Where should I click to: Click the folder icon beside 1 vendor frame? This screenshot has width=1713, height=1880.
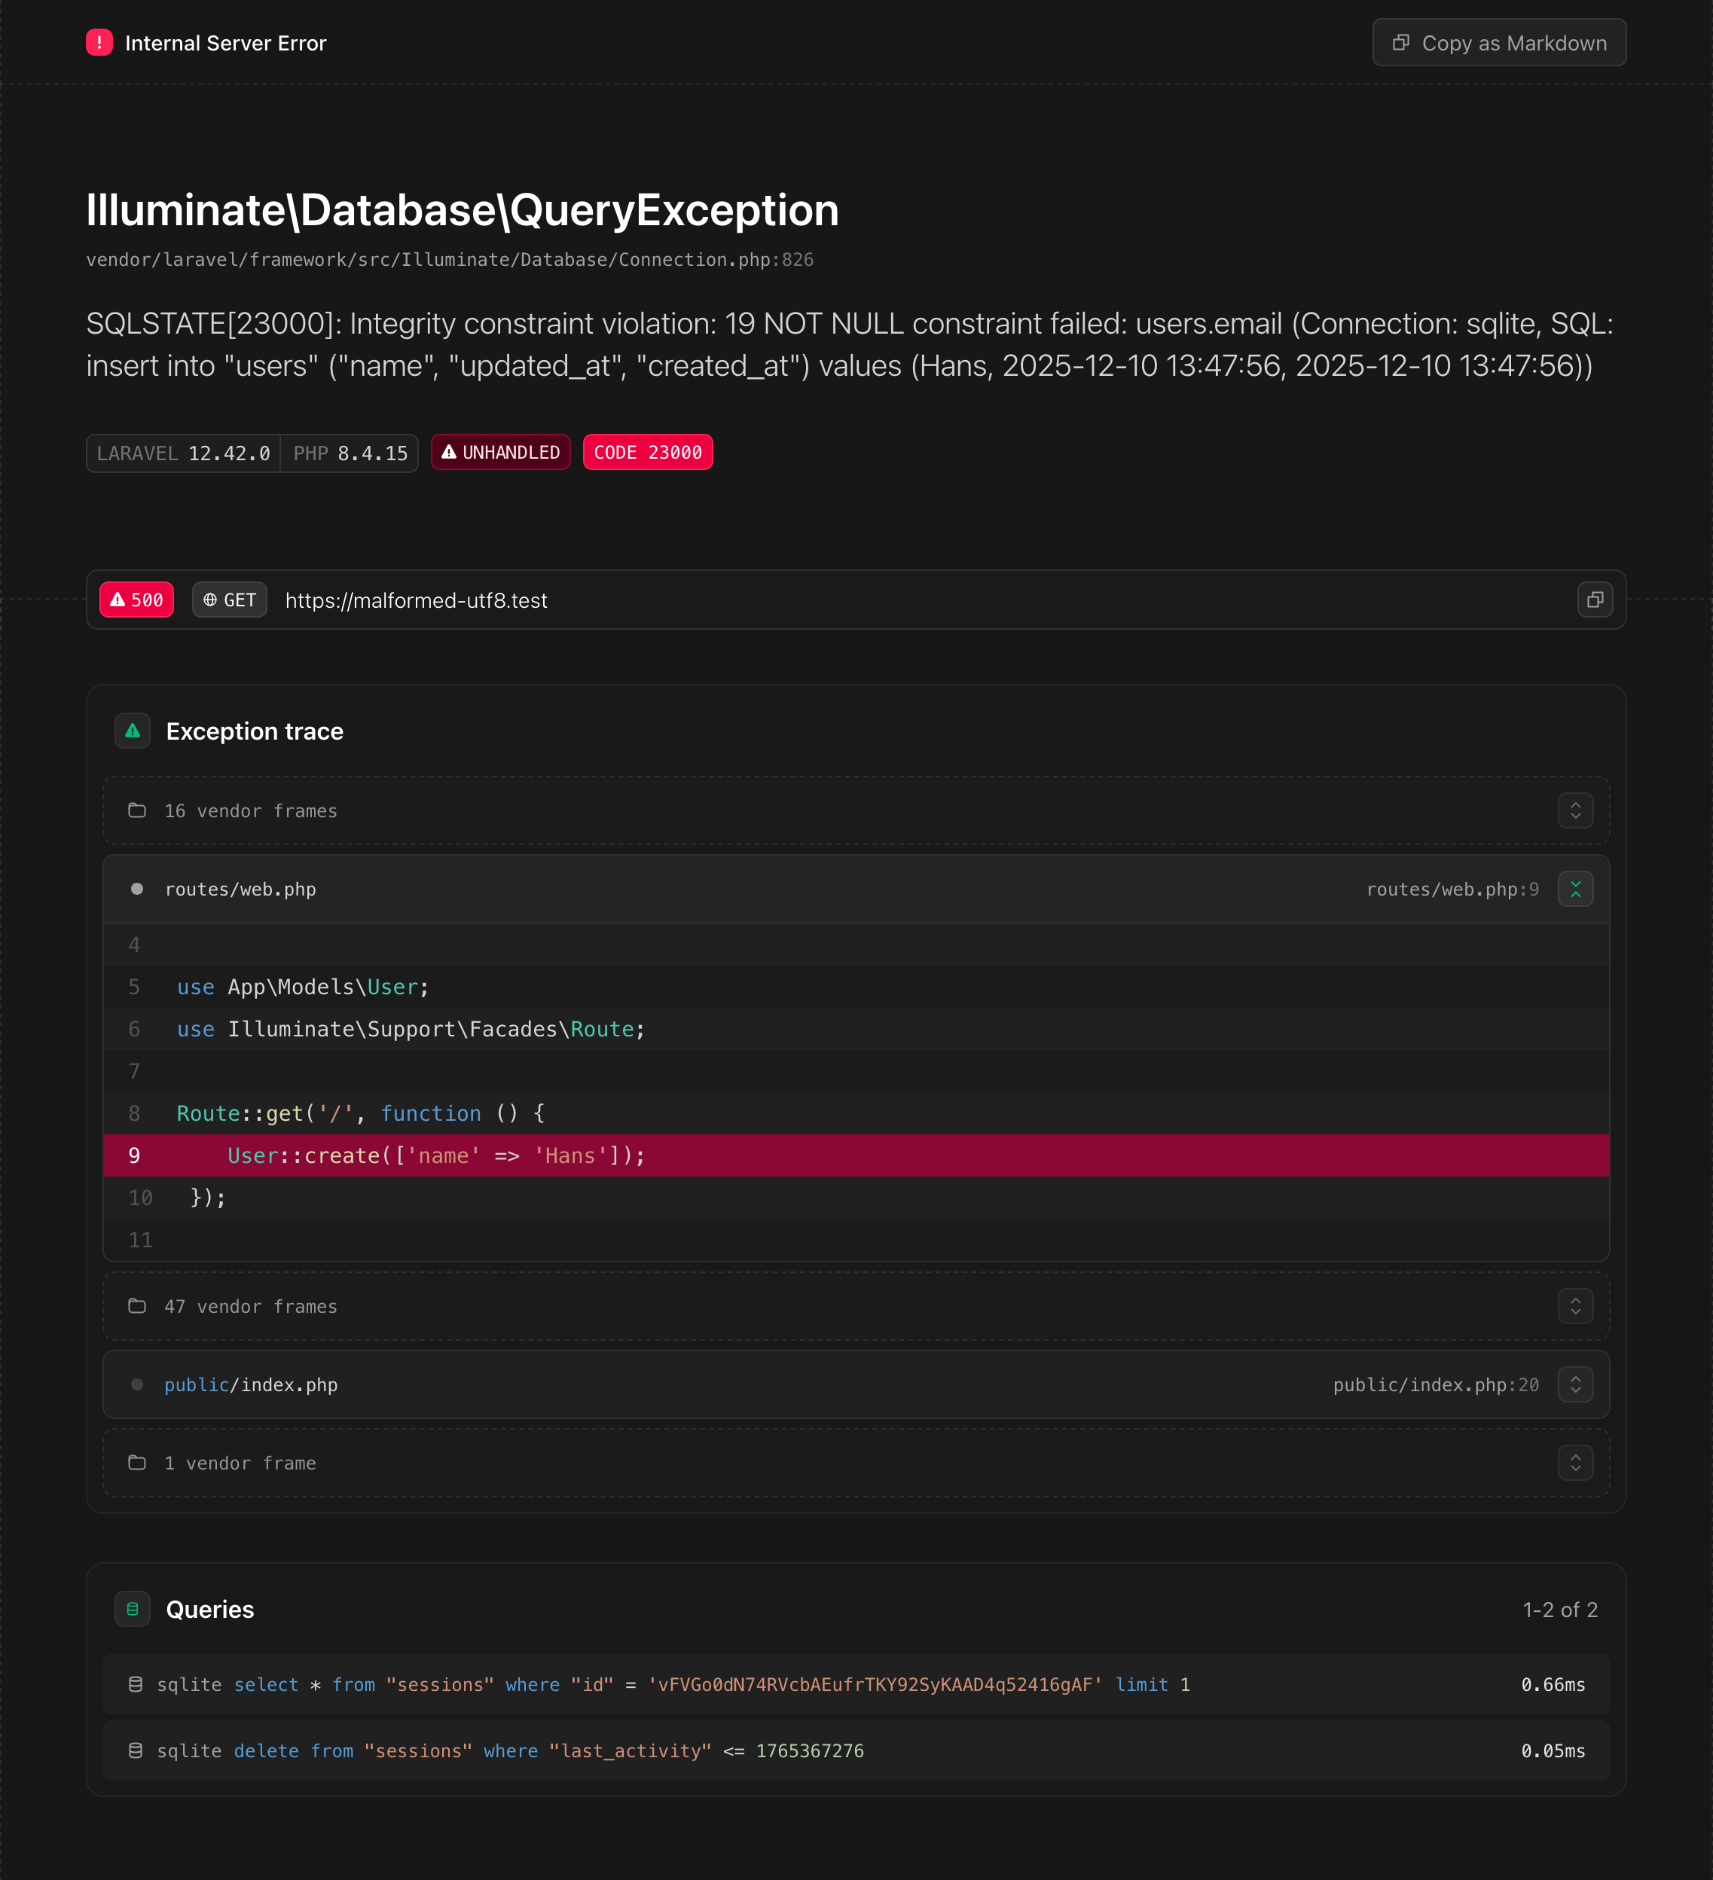[137, 1463]
